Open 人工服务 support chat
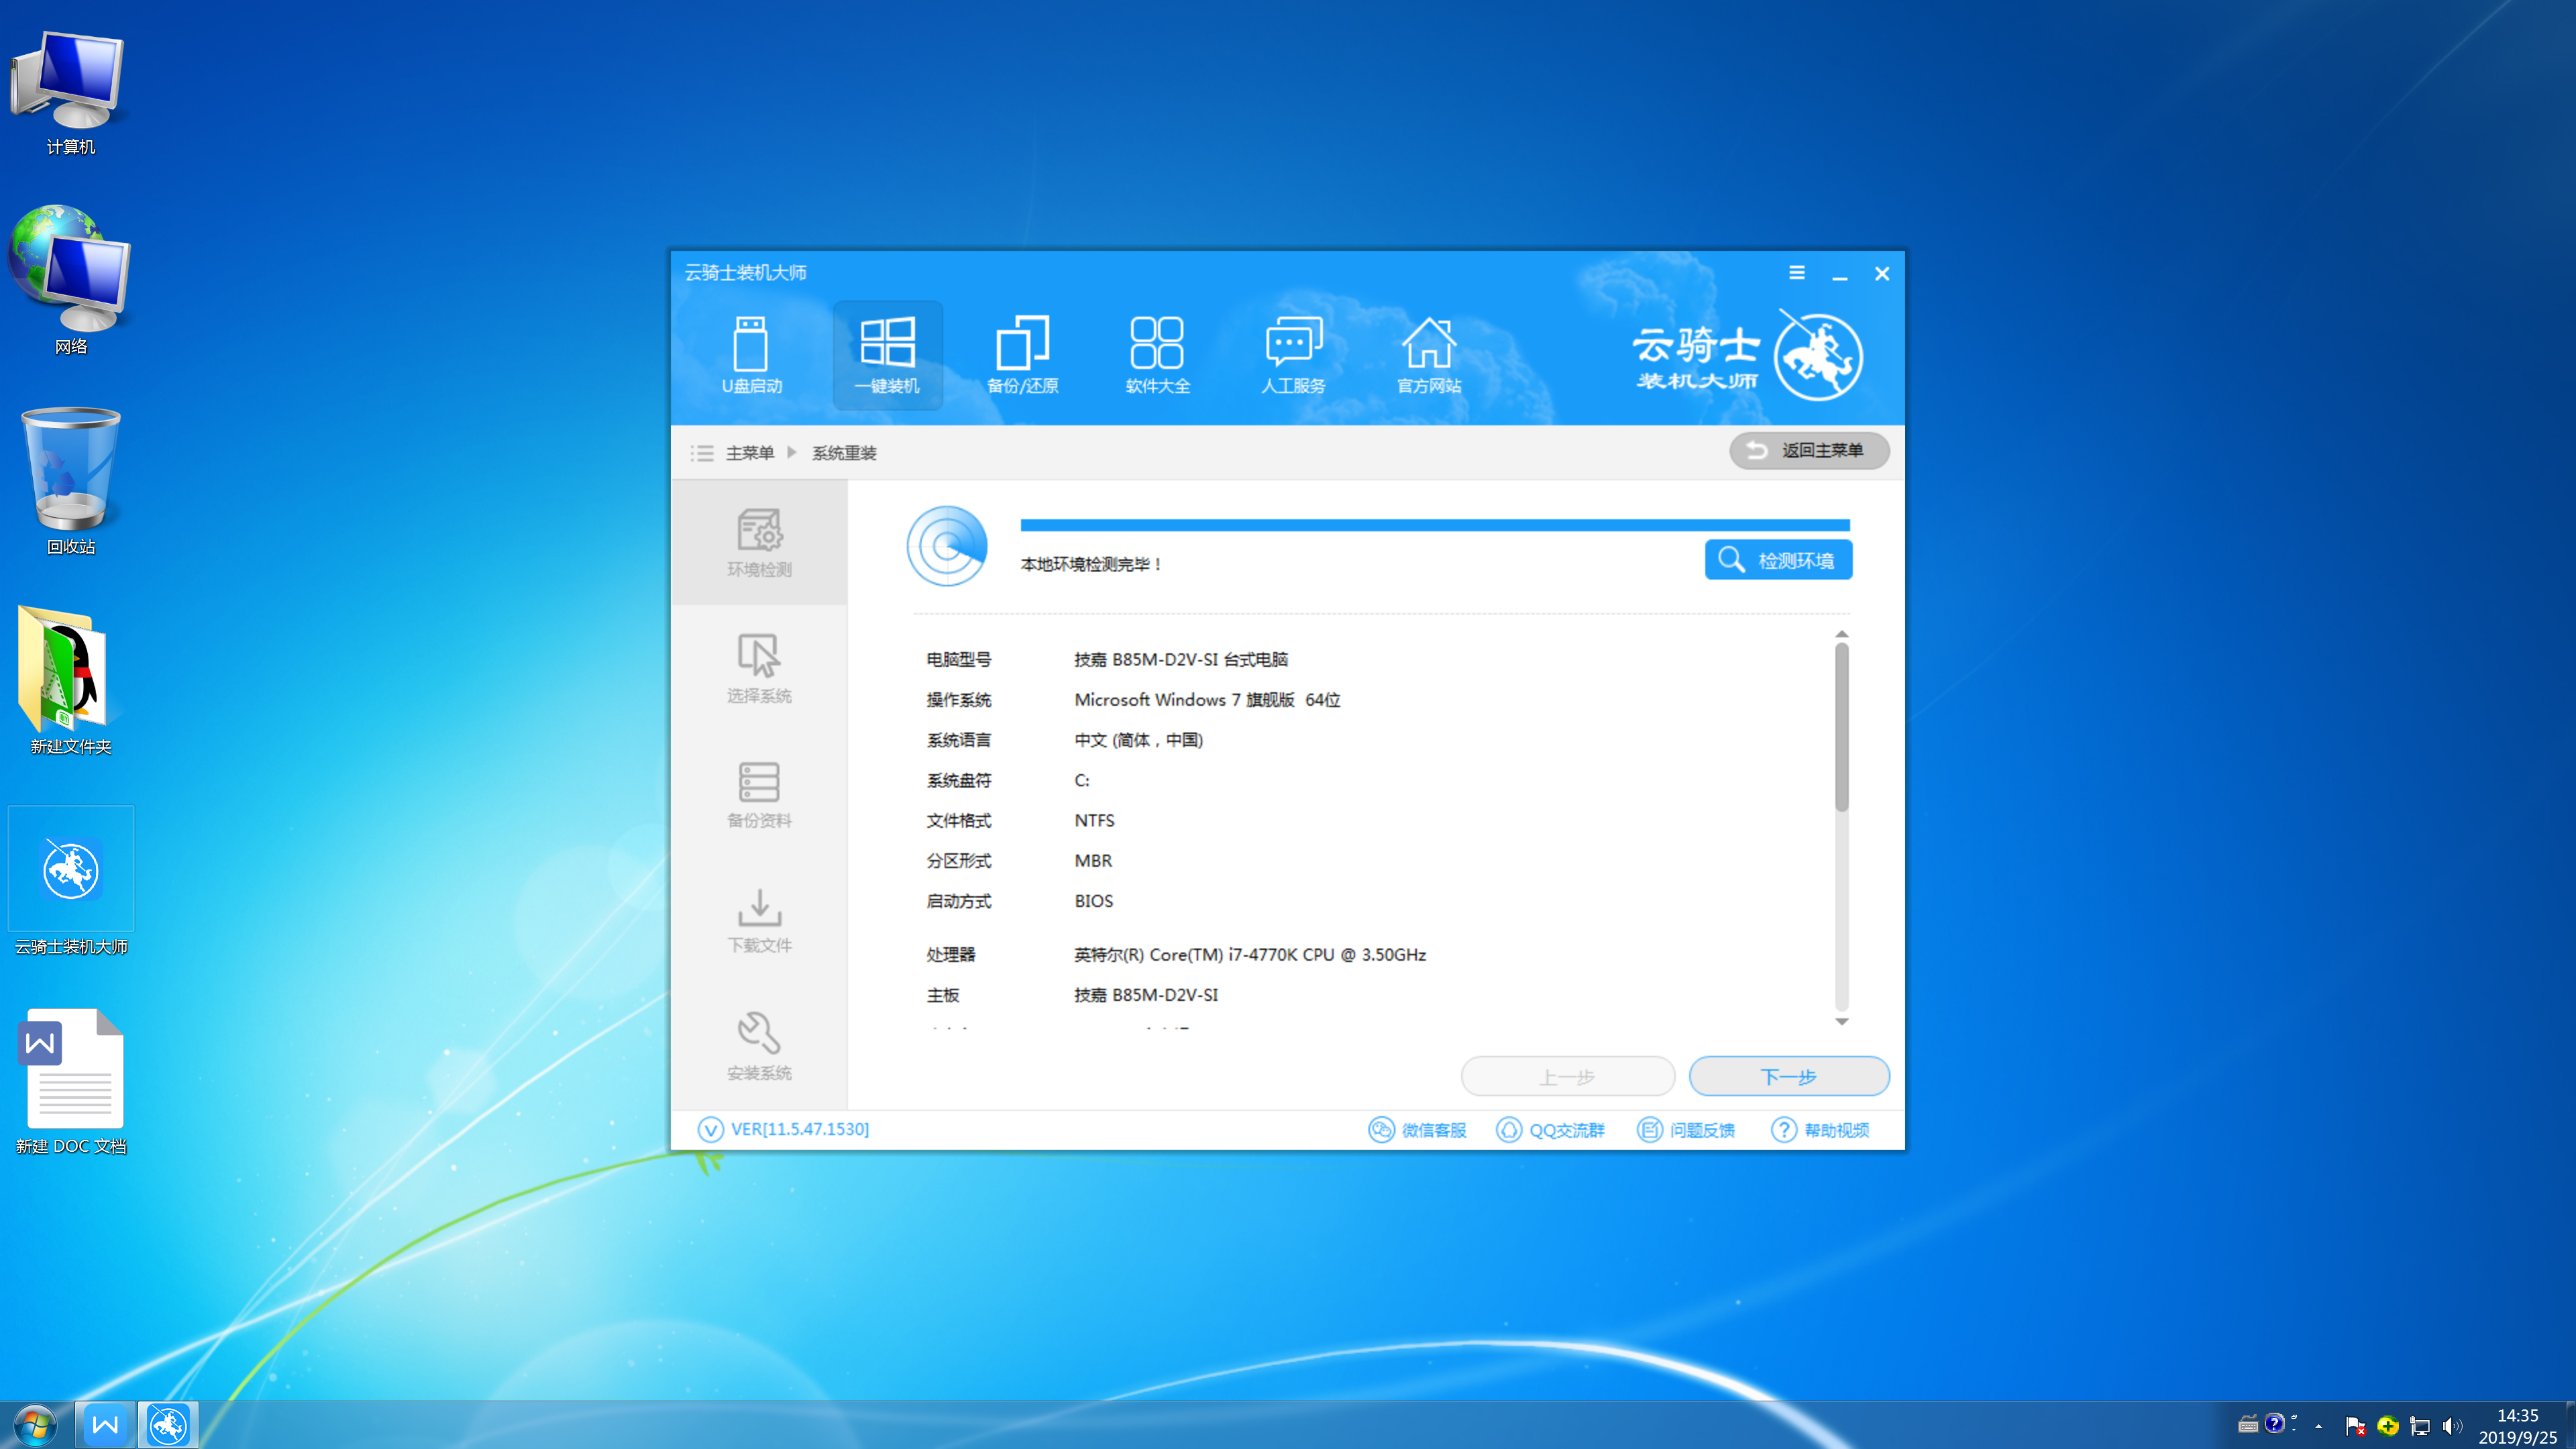The image size is (2576, 1449). click(x=1293, y=355)
